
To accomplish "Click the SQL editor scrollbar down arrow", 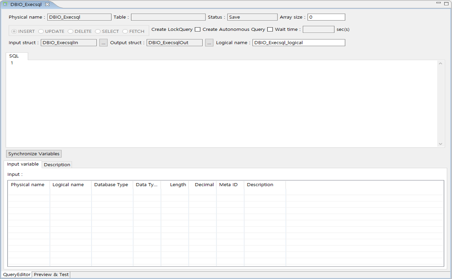I will click(x=441, y=143).
